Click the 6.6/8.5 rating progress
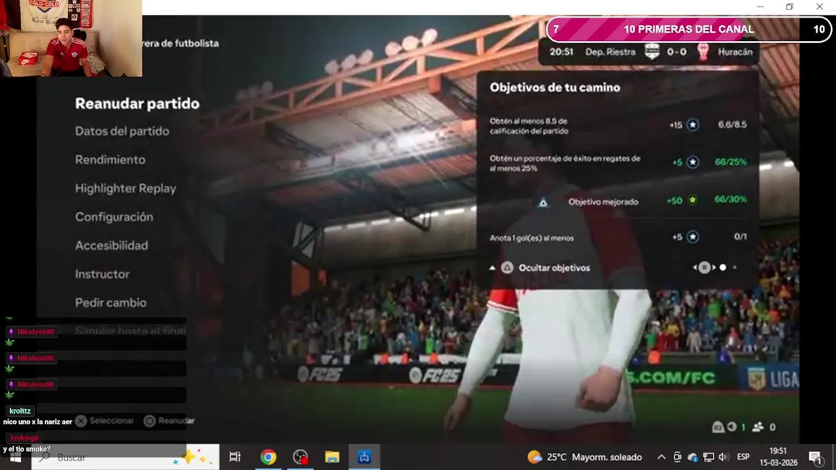 (x=732, y=125)
